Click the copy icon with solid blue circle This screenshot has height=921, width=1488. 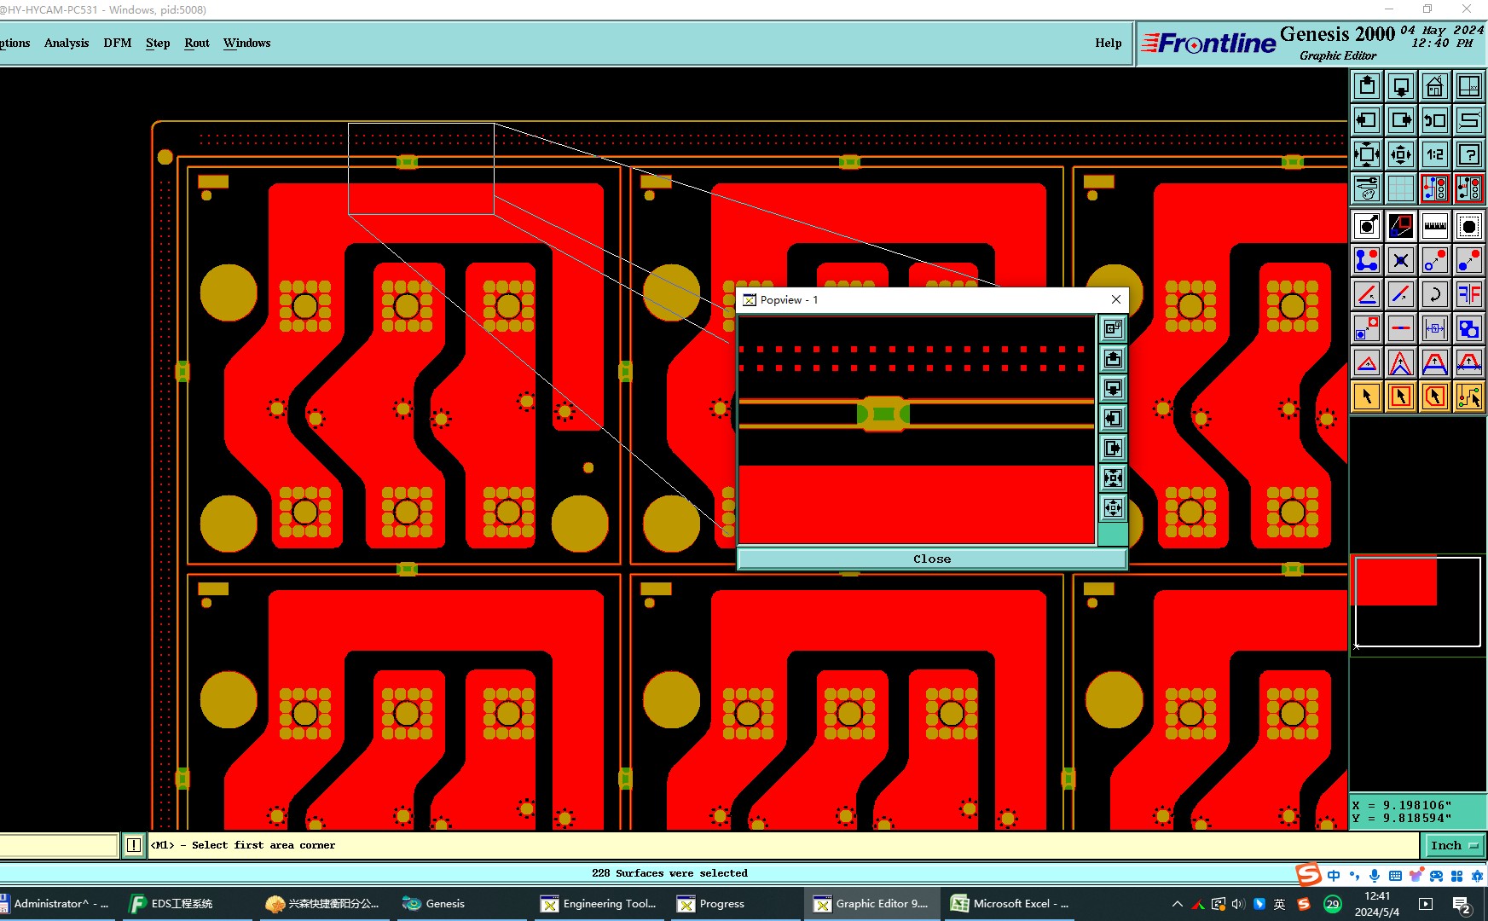[x=1469, y=260]
